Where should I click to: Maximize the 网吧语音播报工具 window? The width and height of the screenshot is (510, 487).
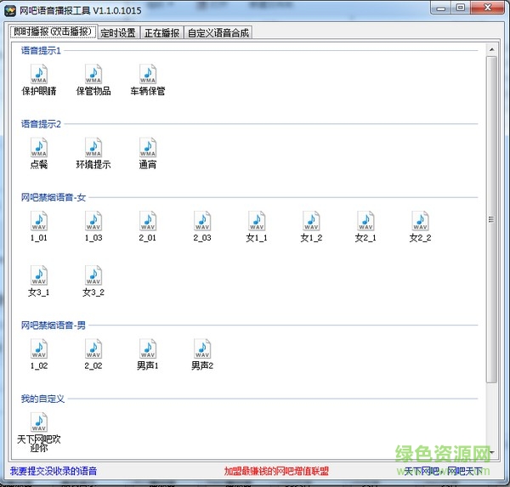tap(461, 8)
